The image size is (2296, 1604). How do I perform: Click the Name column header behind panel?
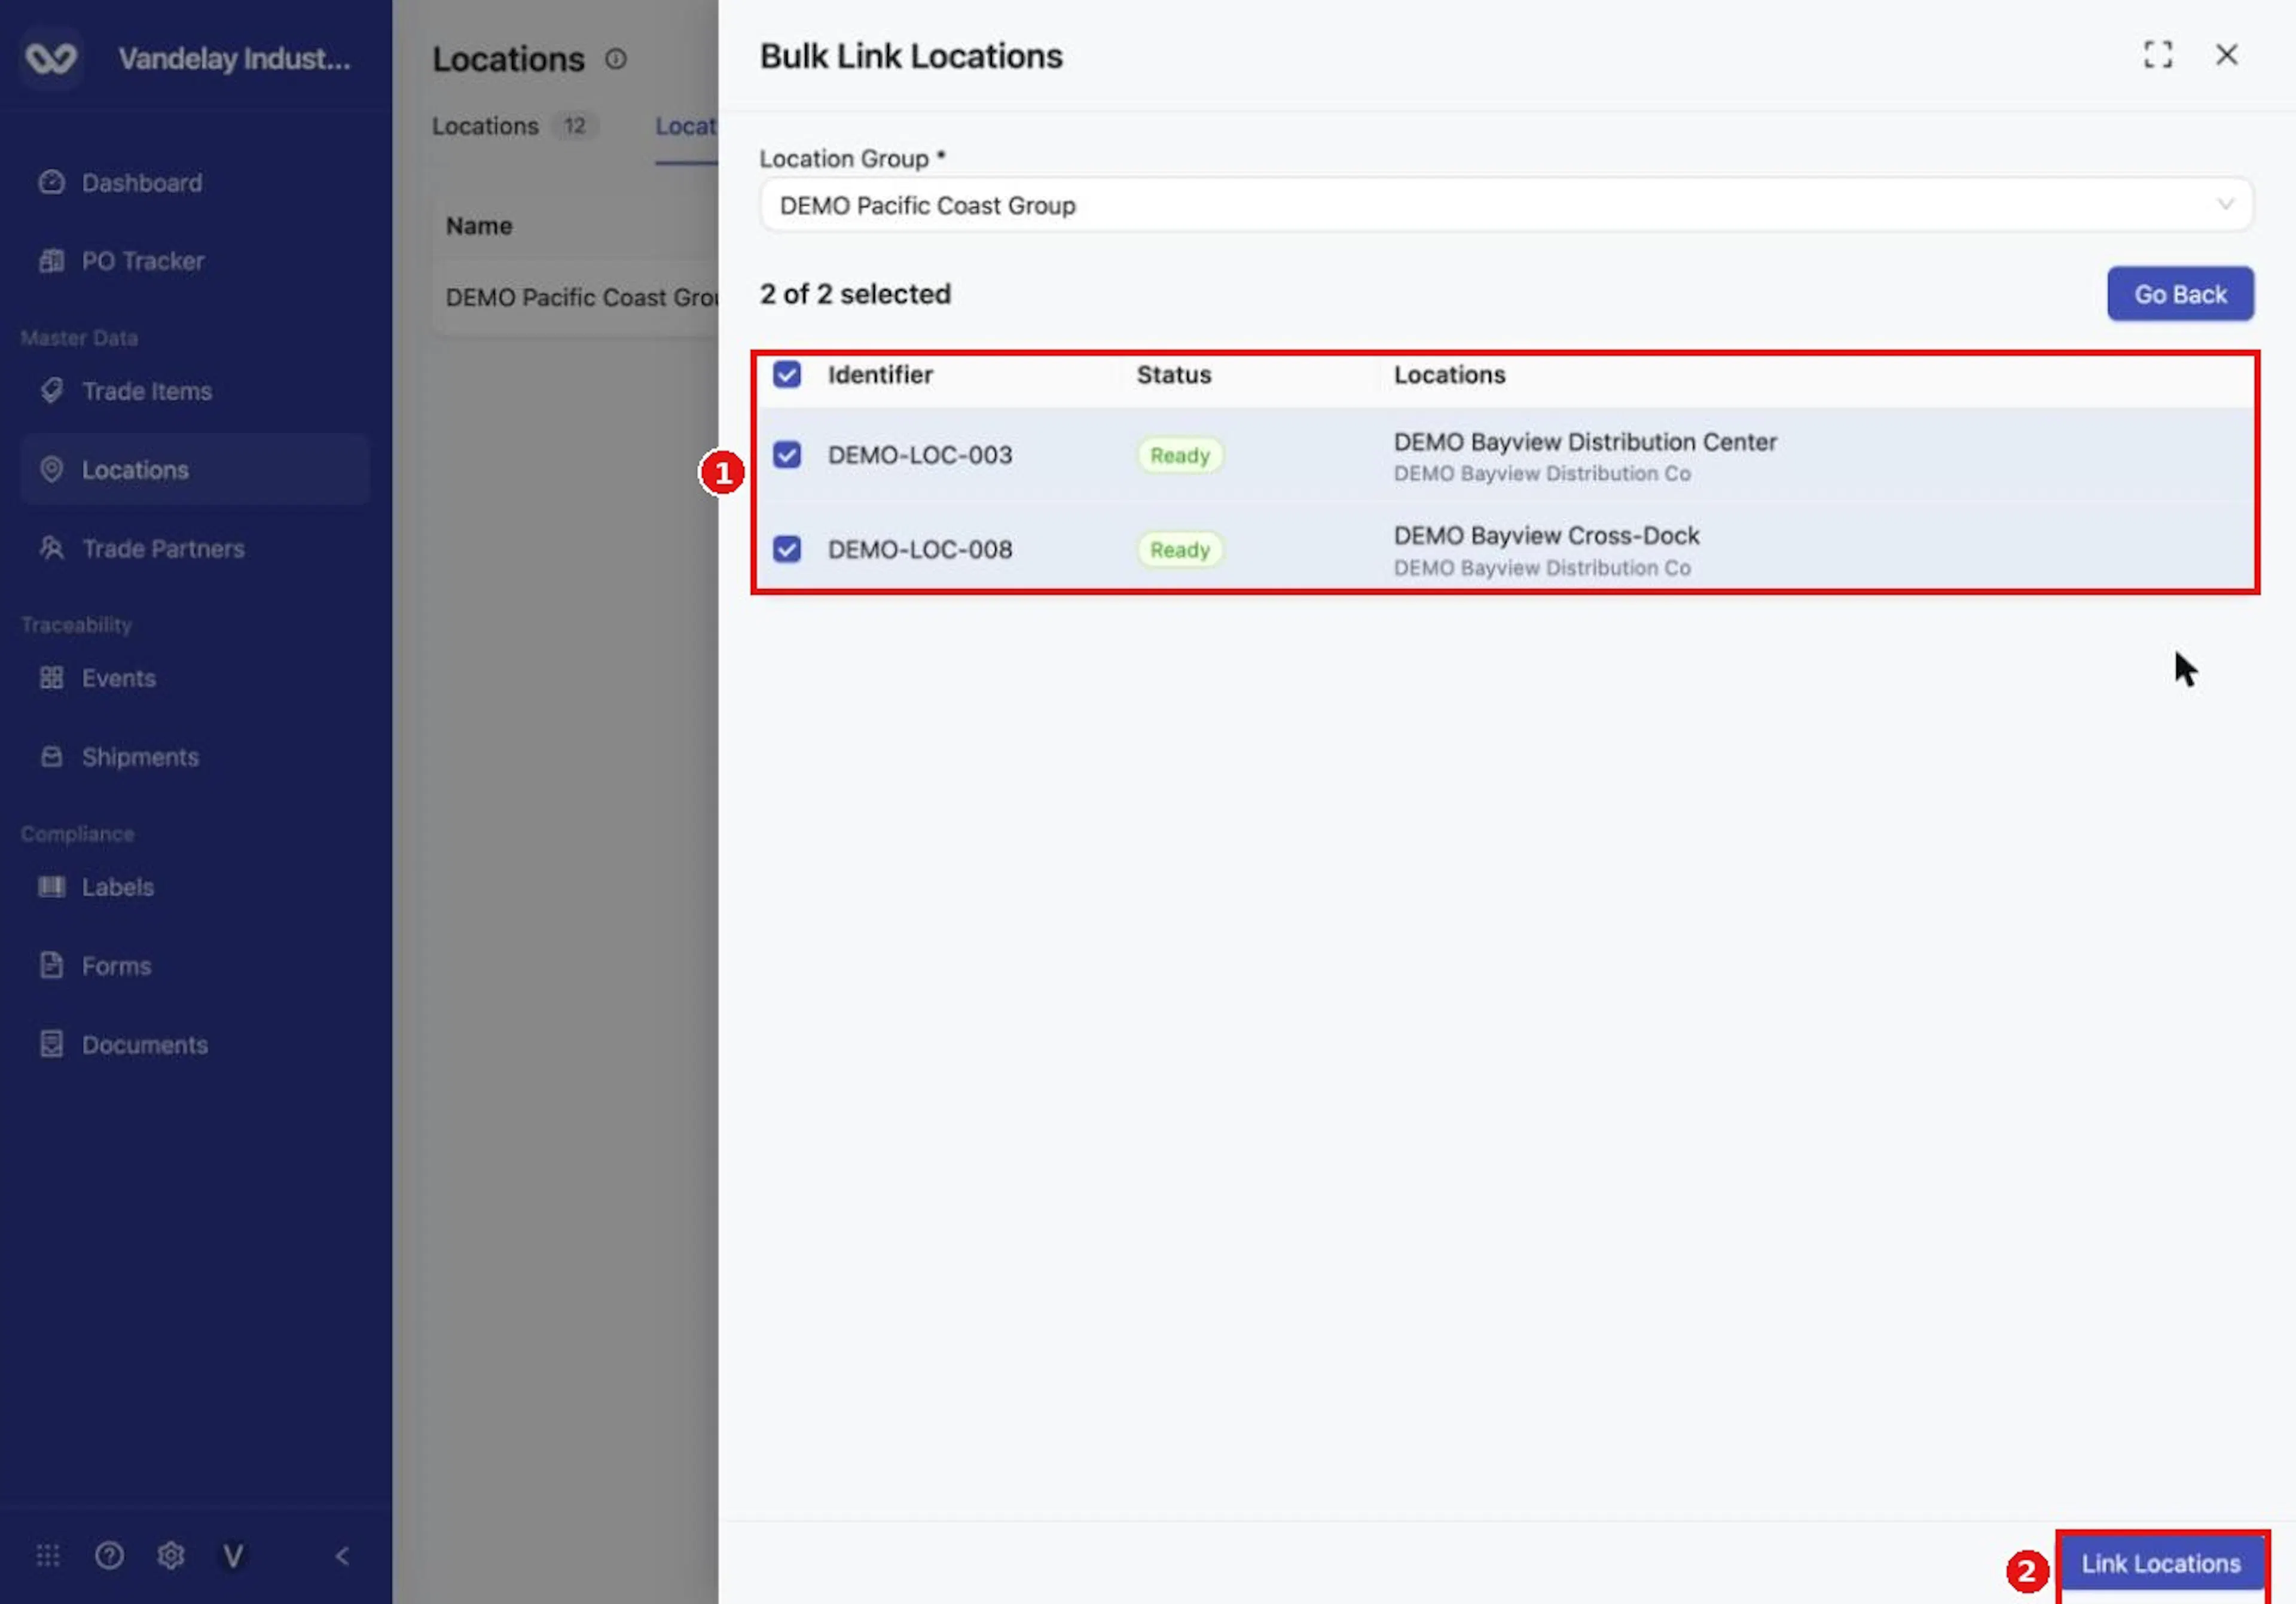(479, 226)
